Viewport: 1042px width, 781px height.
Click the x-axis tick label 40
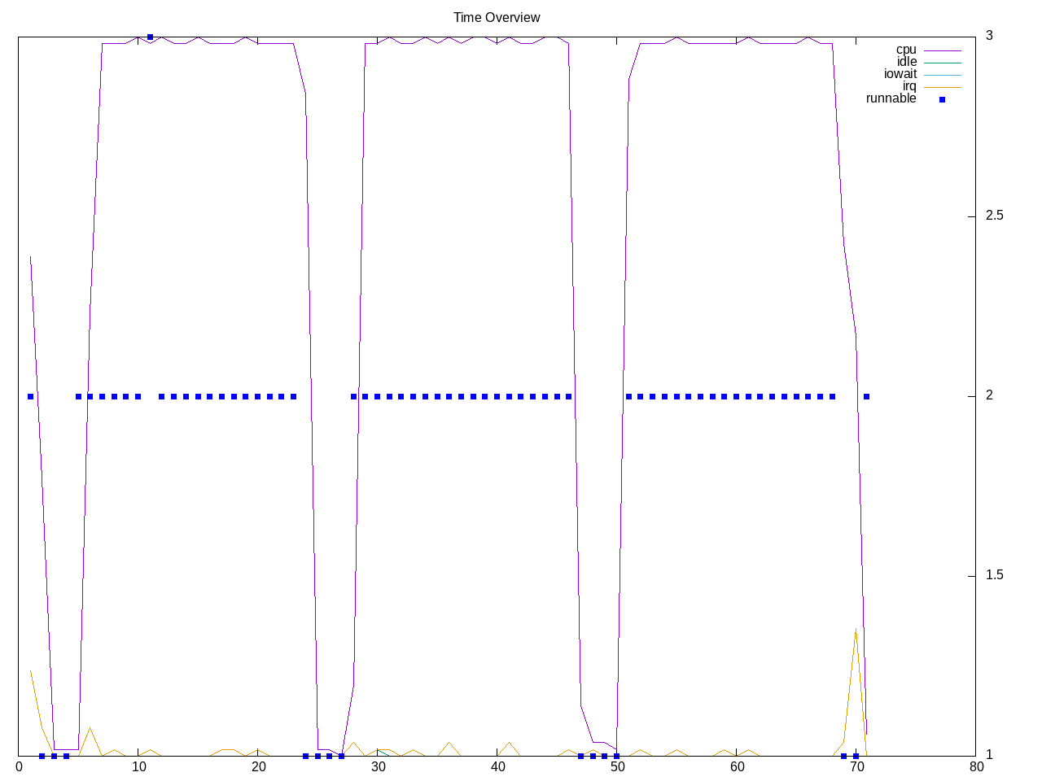click(497, 766)
